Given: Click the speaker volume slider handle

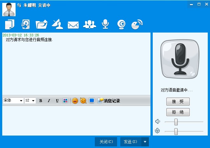Looking at the screenshot, I should click(x=176, y=122).
